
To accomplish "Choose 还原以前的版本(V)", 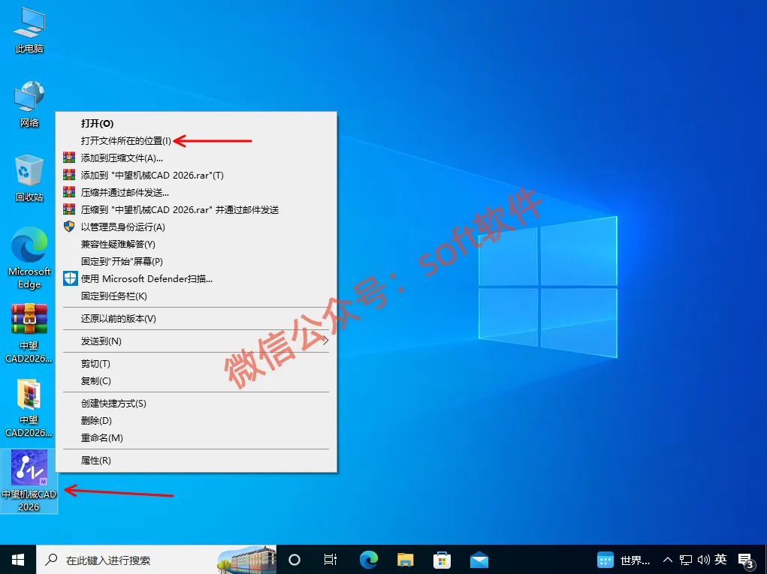I will coord(195,318).
